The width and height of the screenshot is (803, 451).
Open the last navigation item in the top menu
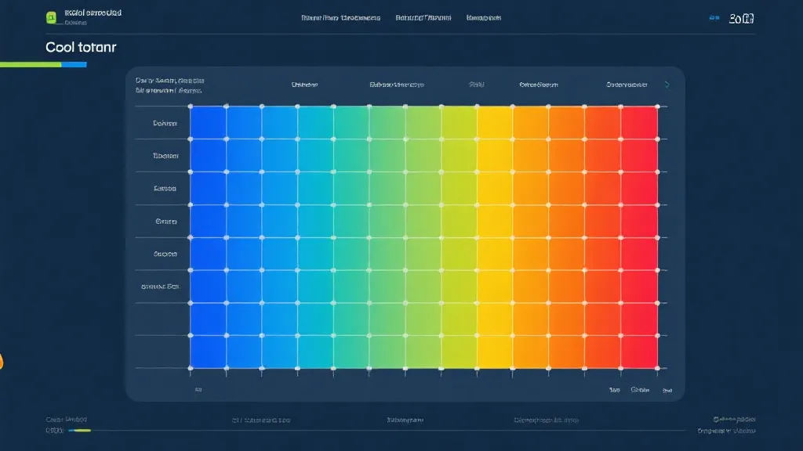click(x=484, y=17)
